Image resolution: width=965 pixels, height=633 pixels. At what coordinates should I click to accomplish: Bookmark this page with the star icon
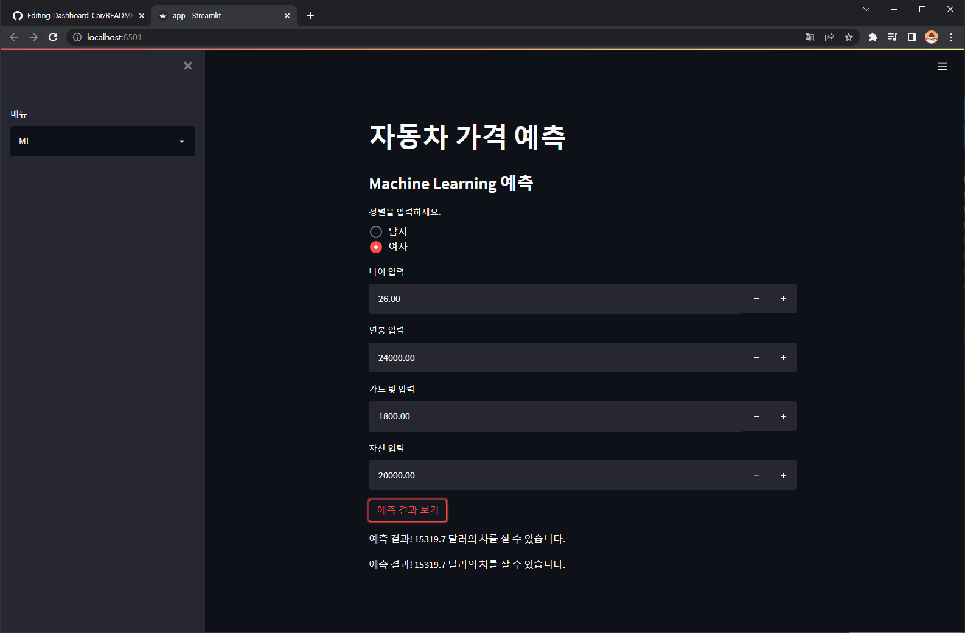[849, 37]
